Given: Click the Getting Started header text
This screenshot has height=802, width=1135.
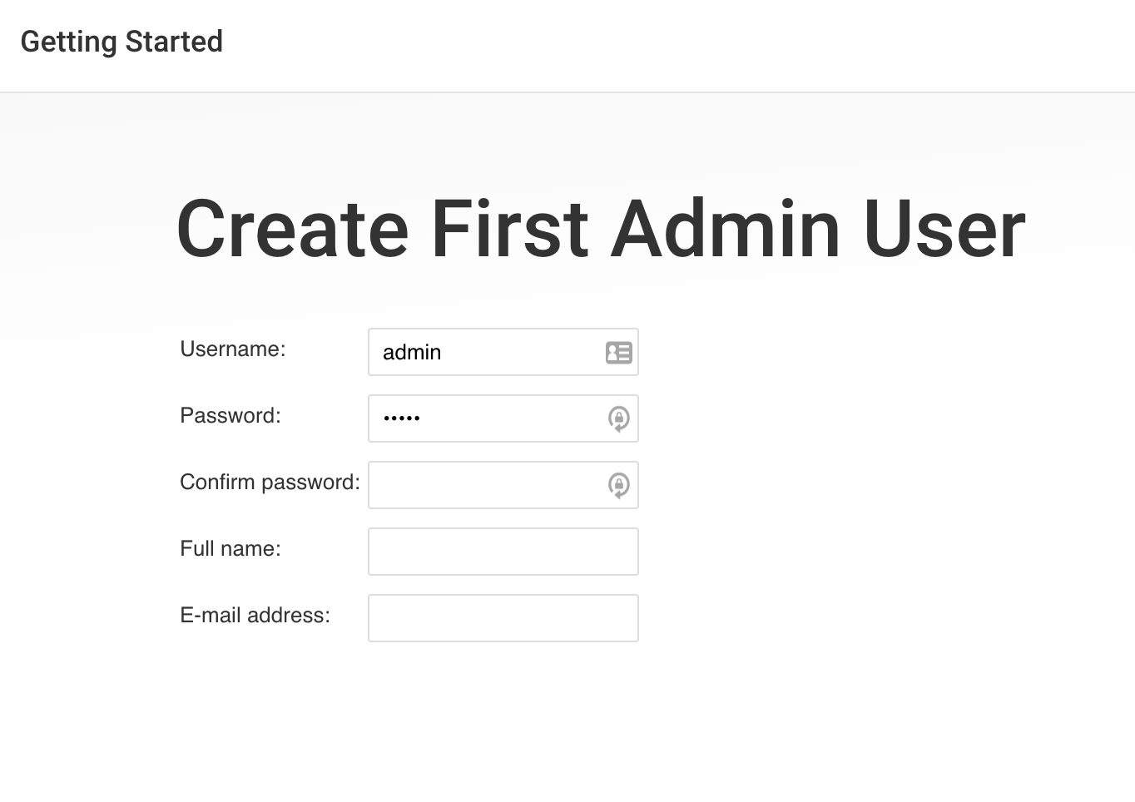Looking at the screenshot, I should point(122,41).
